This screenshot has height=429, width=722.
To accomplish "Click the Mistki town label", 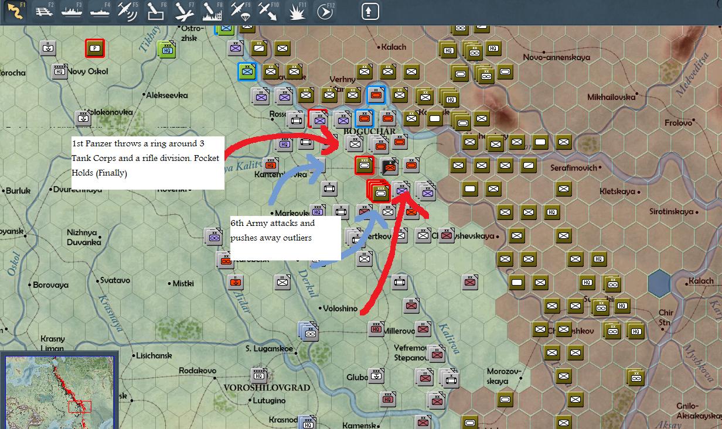I will [x=183, y=283].
